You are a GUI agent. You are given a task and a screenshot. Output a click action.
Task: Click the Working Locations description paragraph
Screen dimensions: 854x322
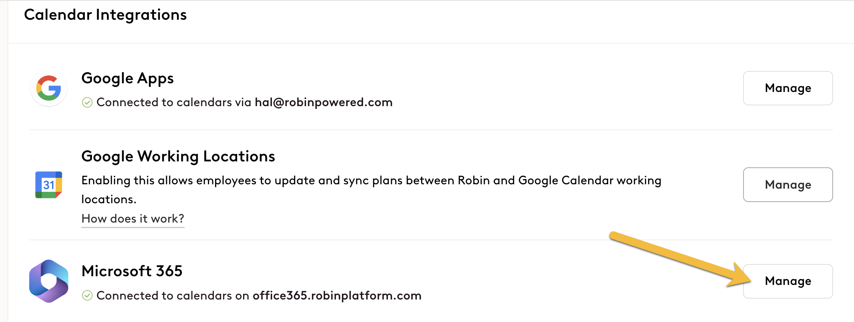coord(371,190)
